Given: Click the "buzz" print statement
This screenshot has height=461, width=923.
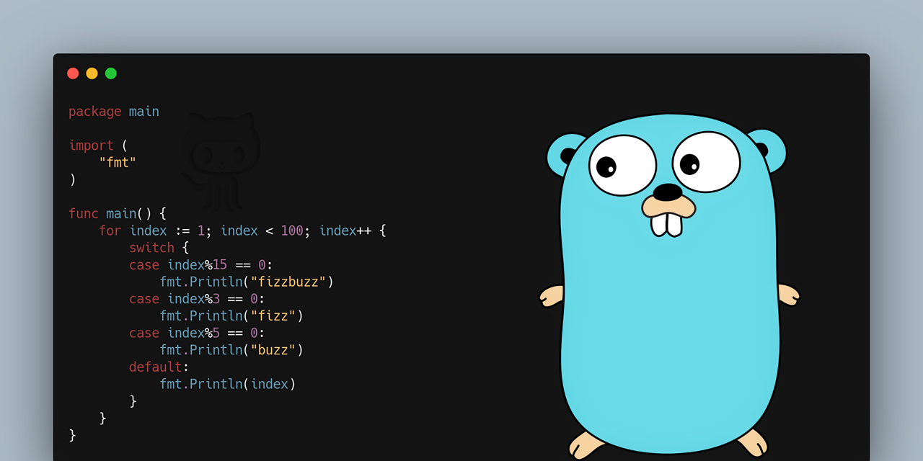Looking at the screenshot, I should pyautogui.click(x=231, y=349).
